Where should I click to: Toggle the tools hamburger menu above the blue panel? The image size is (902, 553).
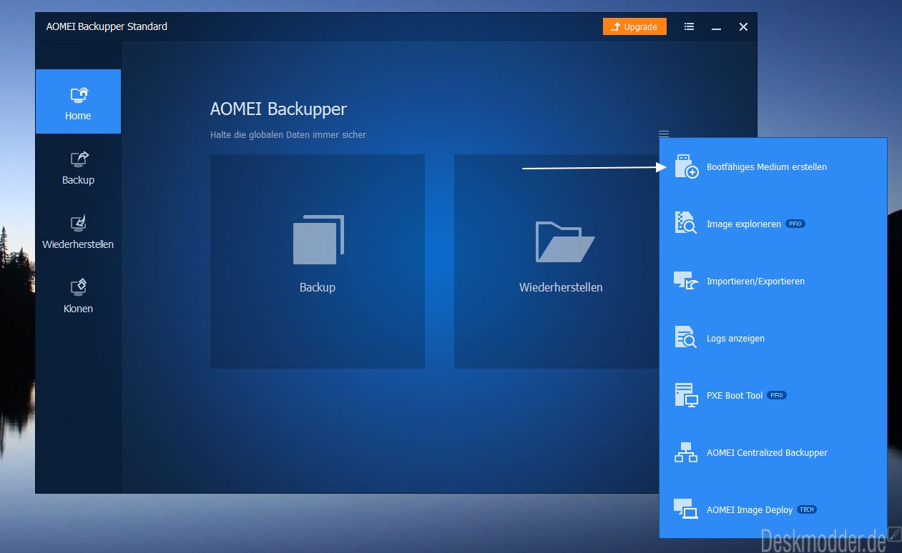[x=664, y=134]
